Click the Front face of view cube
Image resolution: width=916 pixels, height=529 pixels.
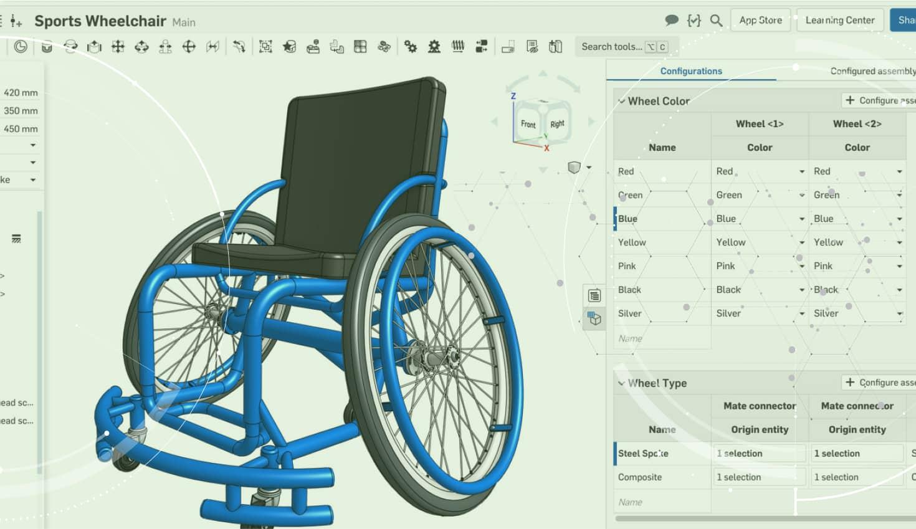tap(528, 124)
